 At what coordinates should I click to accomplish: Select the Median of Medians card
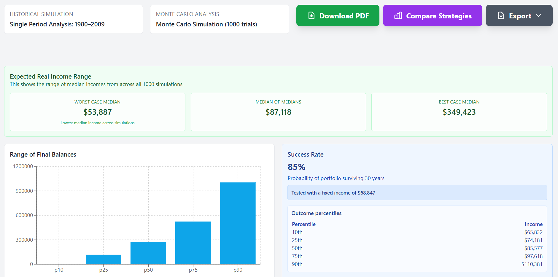click(x=278, y=112)
